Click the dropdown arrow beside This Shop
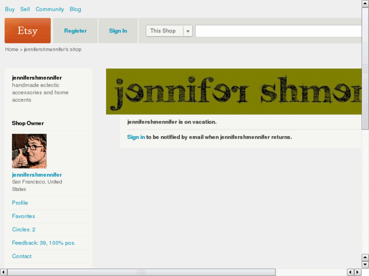The height and width of the screenshot is (276, 369). click(x=188, y=31)
